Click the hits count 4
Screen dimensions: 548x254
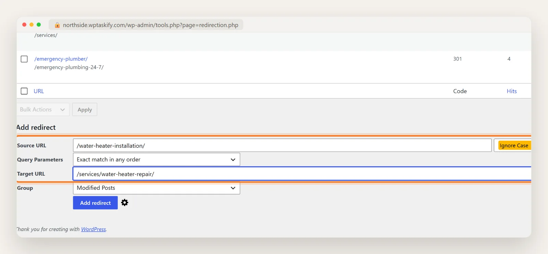click(x=509, y=59)
